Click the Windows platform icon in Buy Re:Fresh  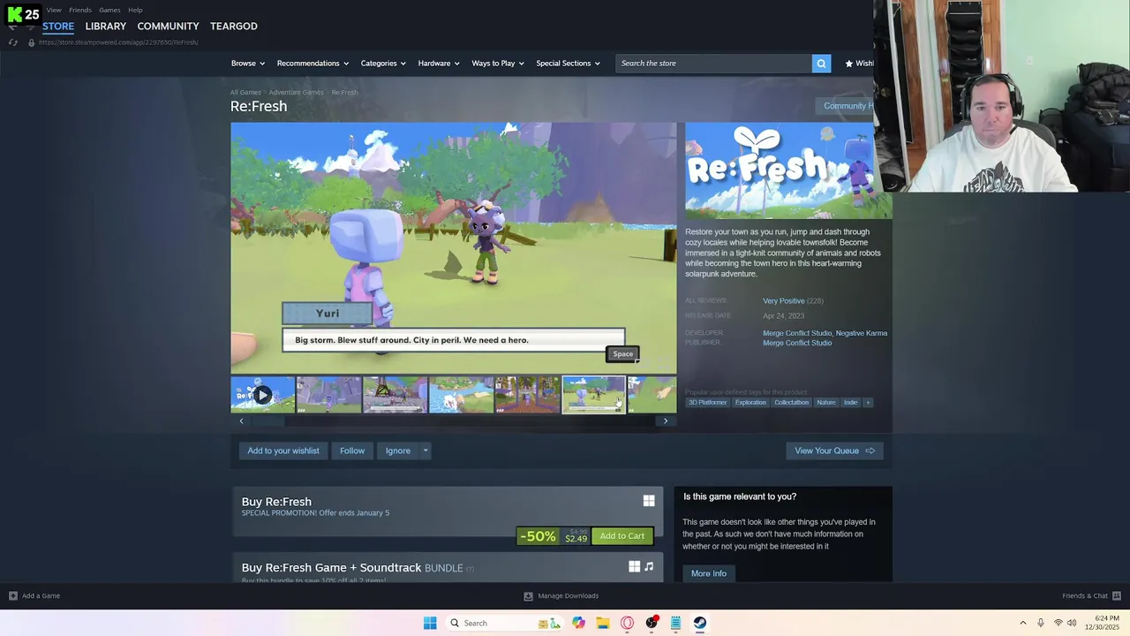coord(649,501)
